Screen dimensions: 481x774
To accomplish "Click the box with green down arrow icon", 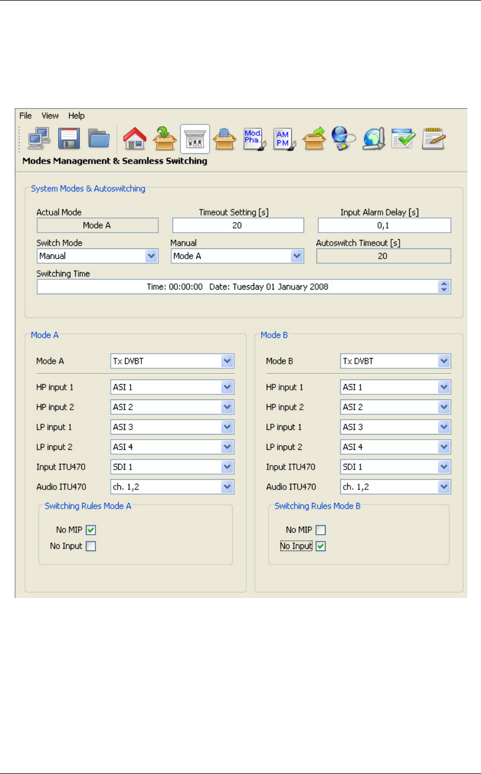I will [x=165, y=139].
